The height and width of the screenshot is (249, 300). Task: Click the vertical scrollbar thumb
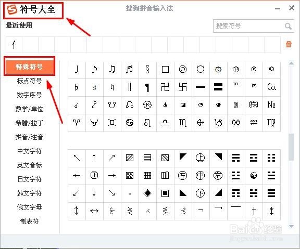tap(291, 147)
